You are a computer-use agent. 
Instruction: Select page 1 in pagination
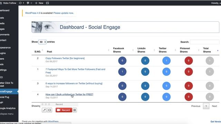pos(206,106)
